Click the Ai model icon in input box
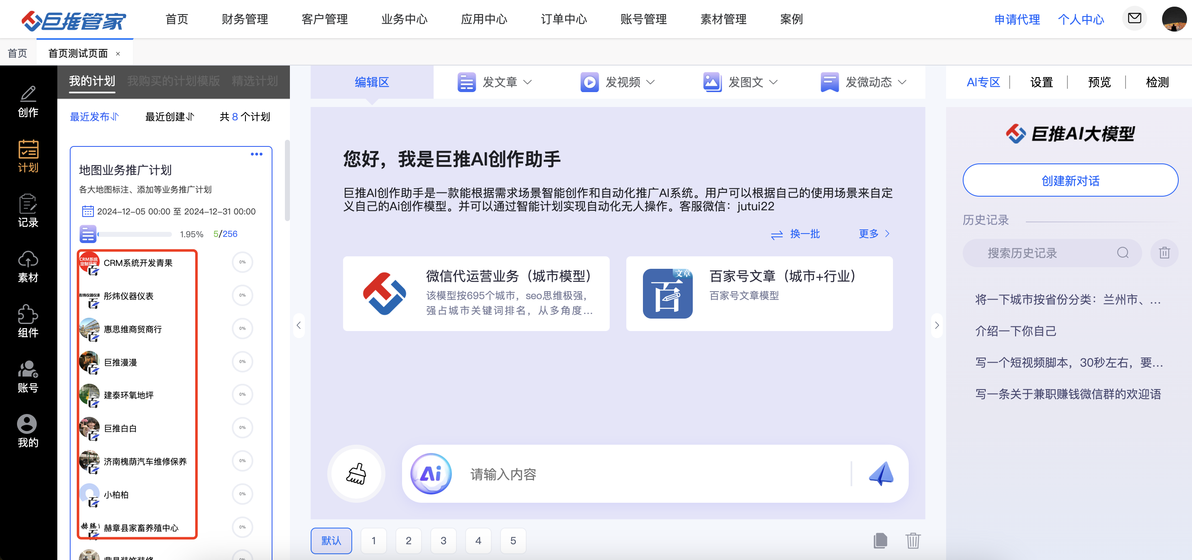 pyautogui.click(x=431, y=474)
